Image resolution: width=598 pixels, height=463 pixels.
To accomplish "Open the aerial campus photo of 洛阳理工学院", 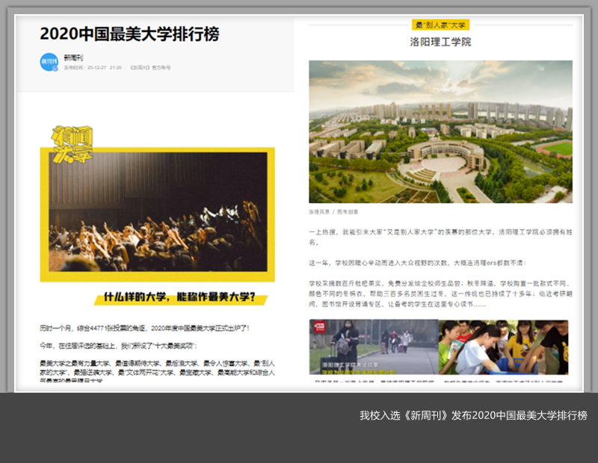I will [x=440, y=131].
